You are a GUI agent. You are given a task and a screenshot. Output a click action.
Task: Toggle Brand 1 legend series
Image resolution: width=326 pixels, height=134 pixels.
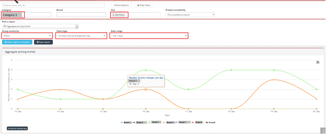click(126, 122)
